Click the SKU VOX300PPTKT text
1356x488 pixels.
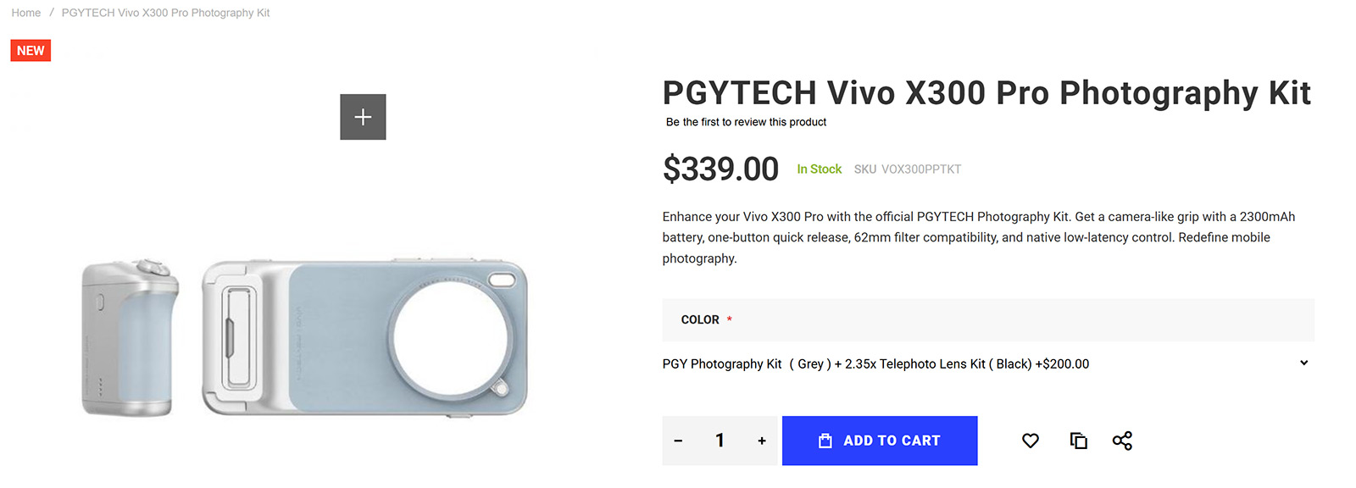tap(907, 169)
